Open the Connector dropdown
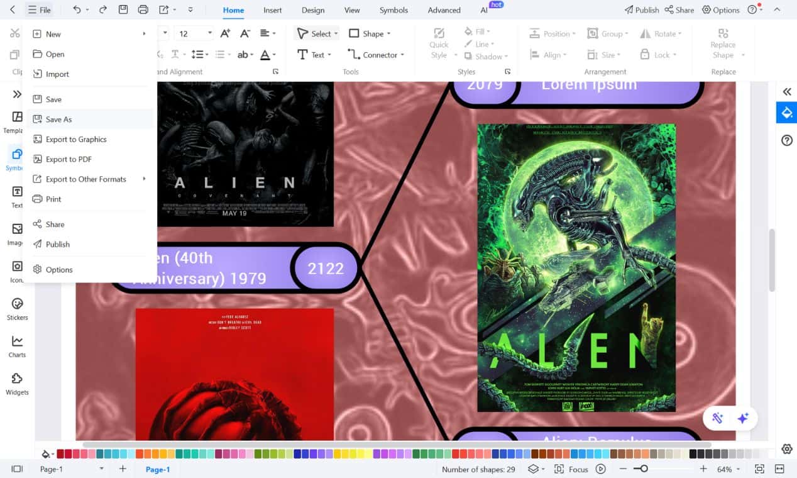Viewport: 797px width, 478px height. 402,55
